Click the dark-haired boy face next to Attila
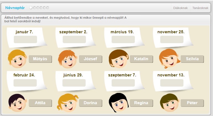Image resolution: width=213 pixels, height=116 pixels. point(17,103)
